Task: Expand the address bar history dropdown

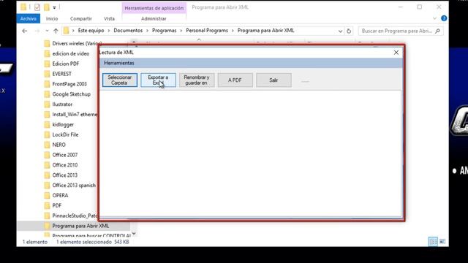Action: (x=340, y=31)
